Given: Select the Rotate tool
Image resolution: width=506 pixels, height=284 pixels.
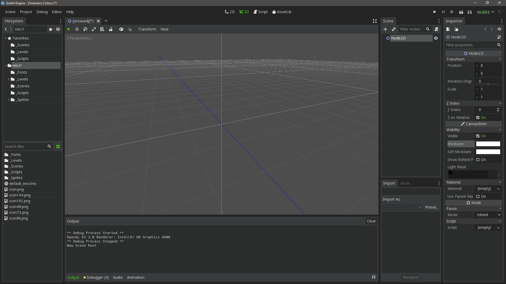Looking at the screenshot, I should point(85,29).
